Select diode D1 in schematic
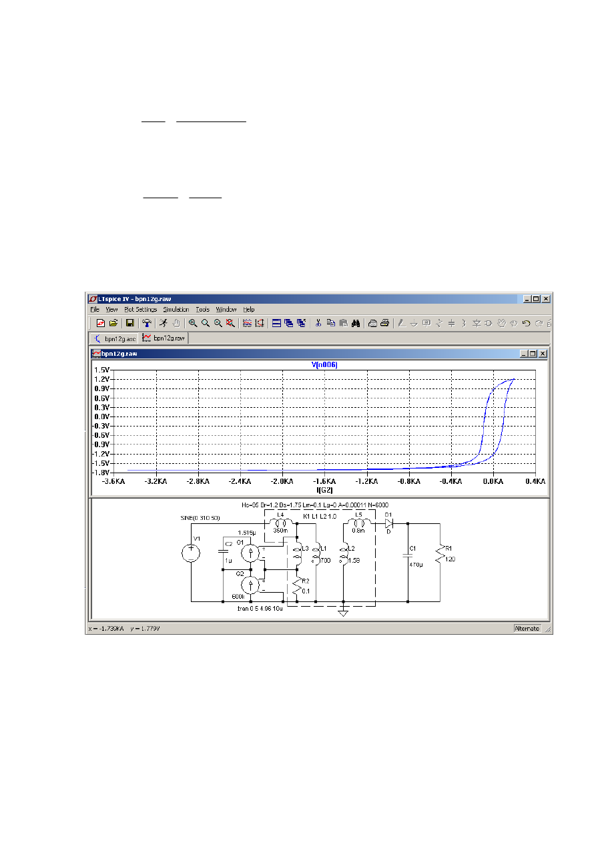 [x=389, y=525]
